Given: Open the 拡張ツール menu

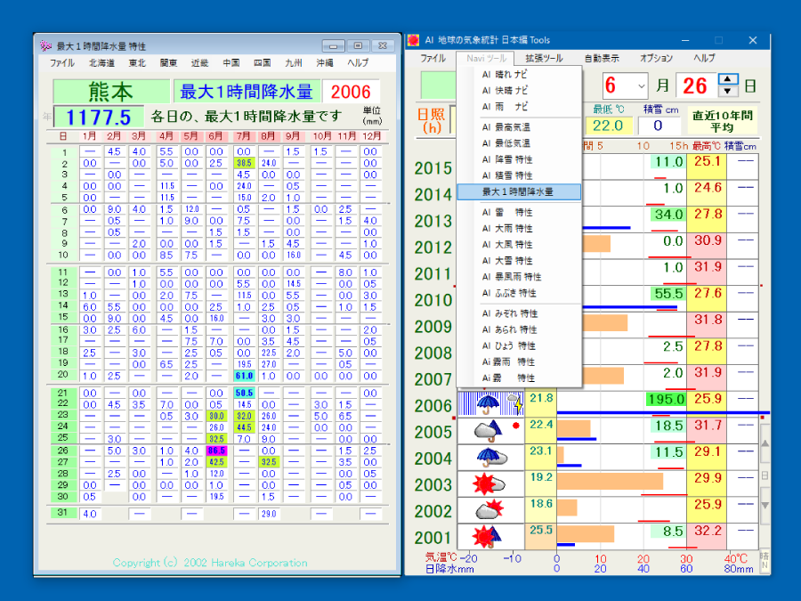Looking at the screenshot, I should (543, 58).
